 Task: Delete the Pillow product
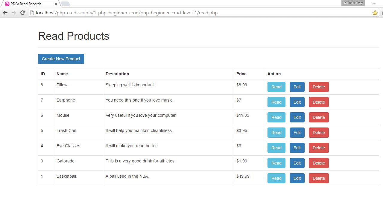click(x=319, y=87)
